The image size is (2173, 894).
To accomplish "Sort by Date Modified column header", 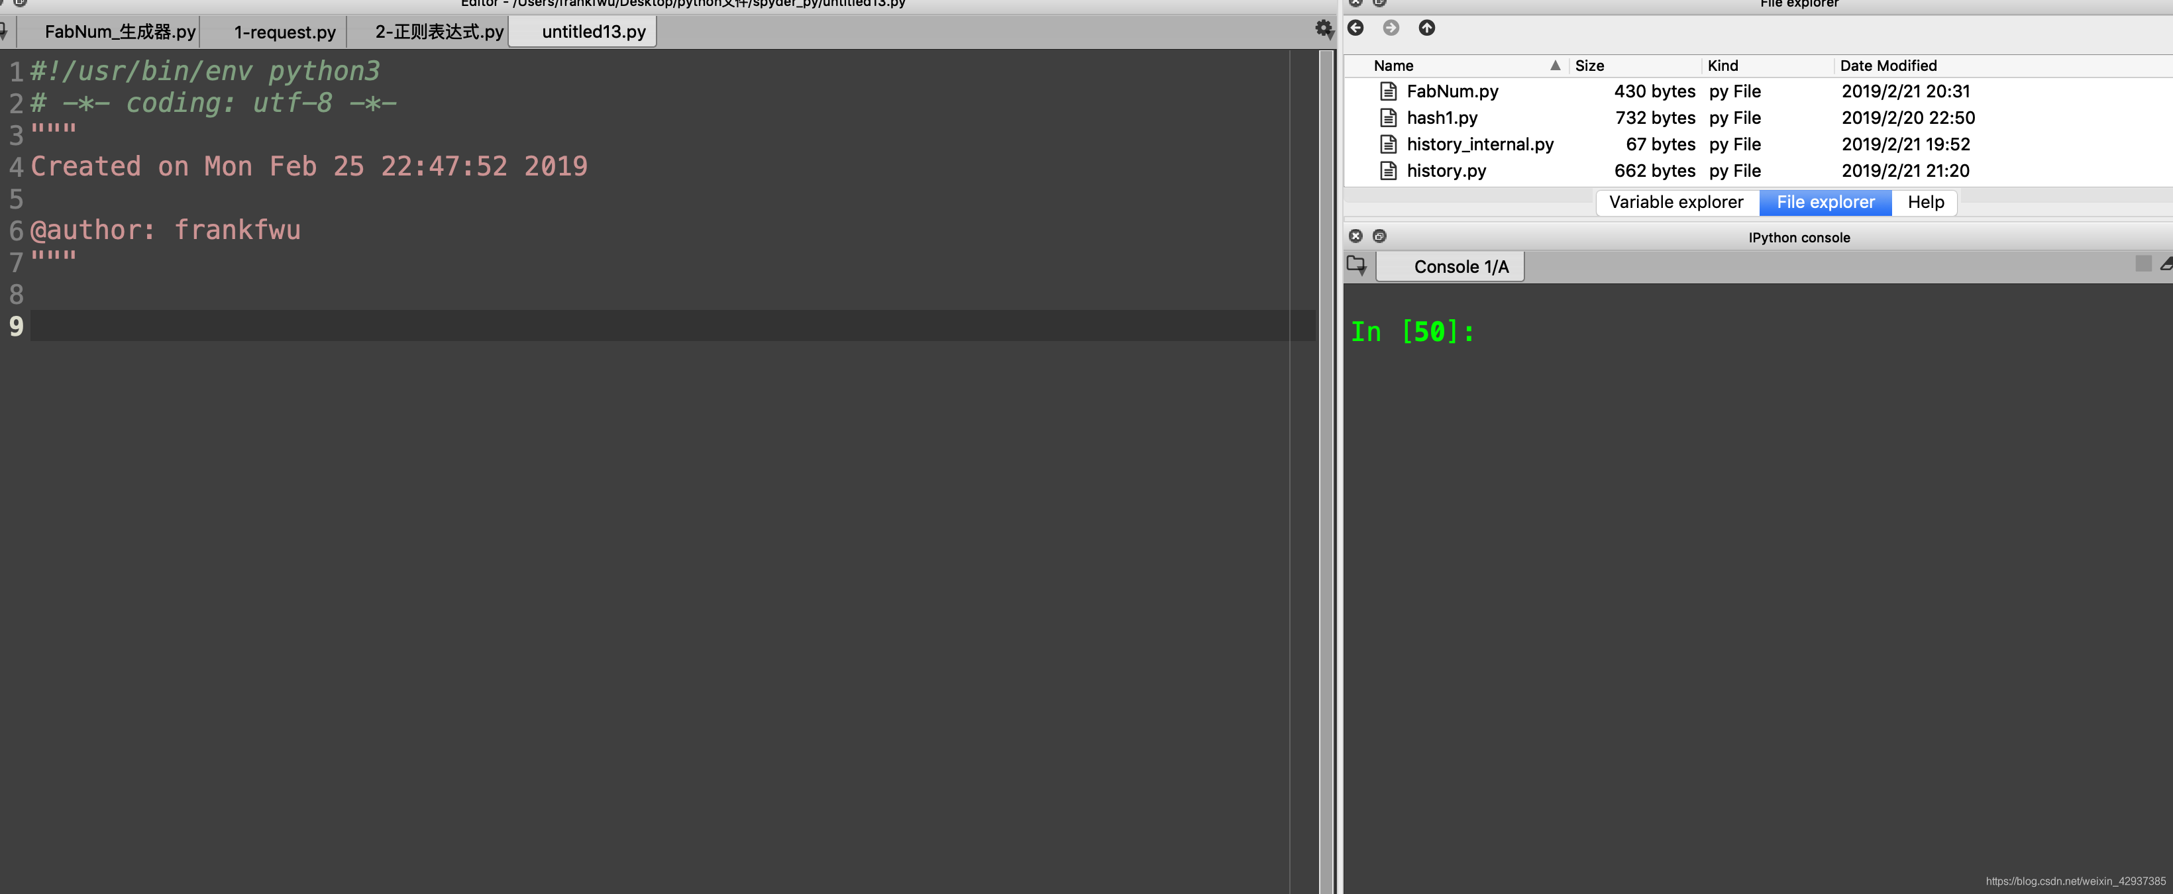I will coord(2003,66).
